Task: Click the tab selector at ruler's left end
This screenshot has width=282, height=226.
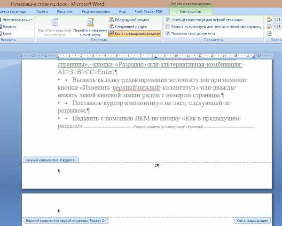Action: 58,56
